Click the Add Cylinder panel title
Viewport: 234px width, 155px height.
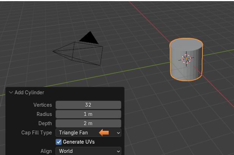29,93
